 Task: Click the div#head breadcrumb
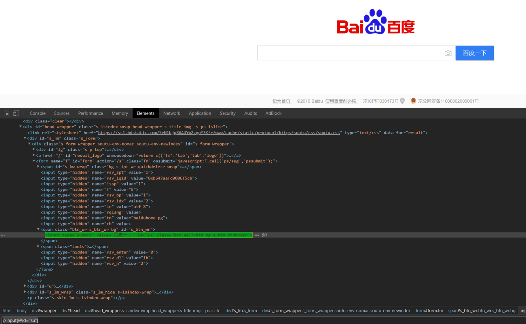click(x=70, y=311)
